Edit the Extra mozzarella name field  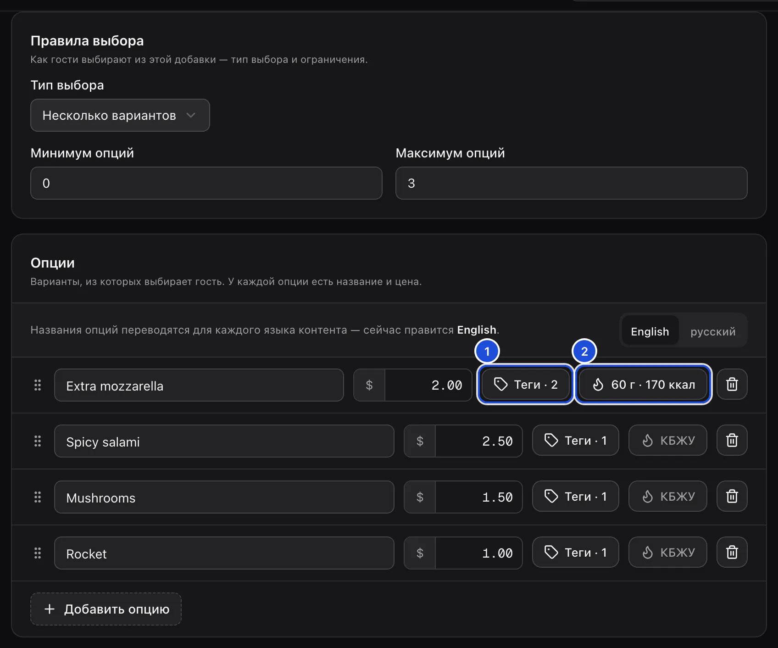(x=199, y=385)
